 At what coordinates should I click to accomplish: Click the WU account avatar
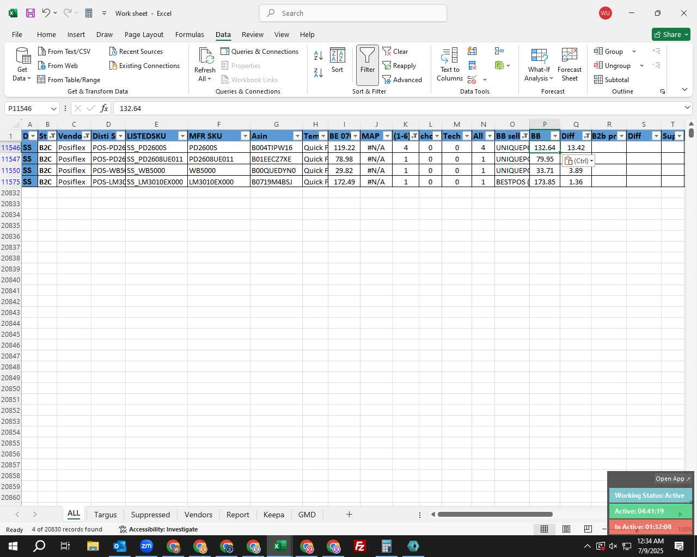coord(605,13)
